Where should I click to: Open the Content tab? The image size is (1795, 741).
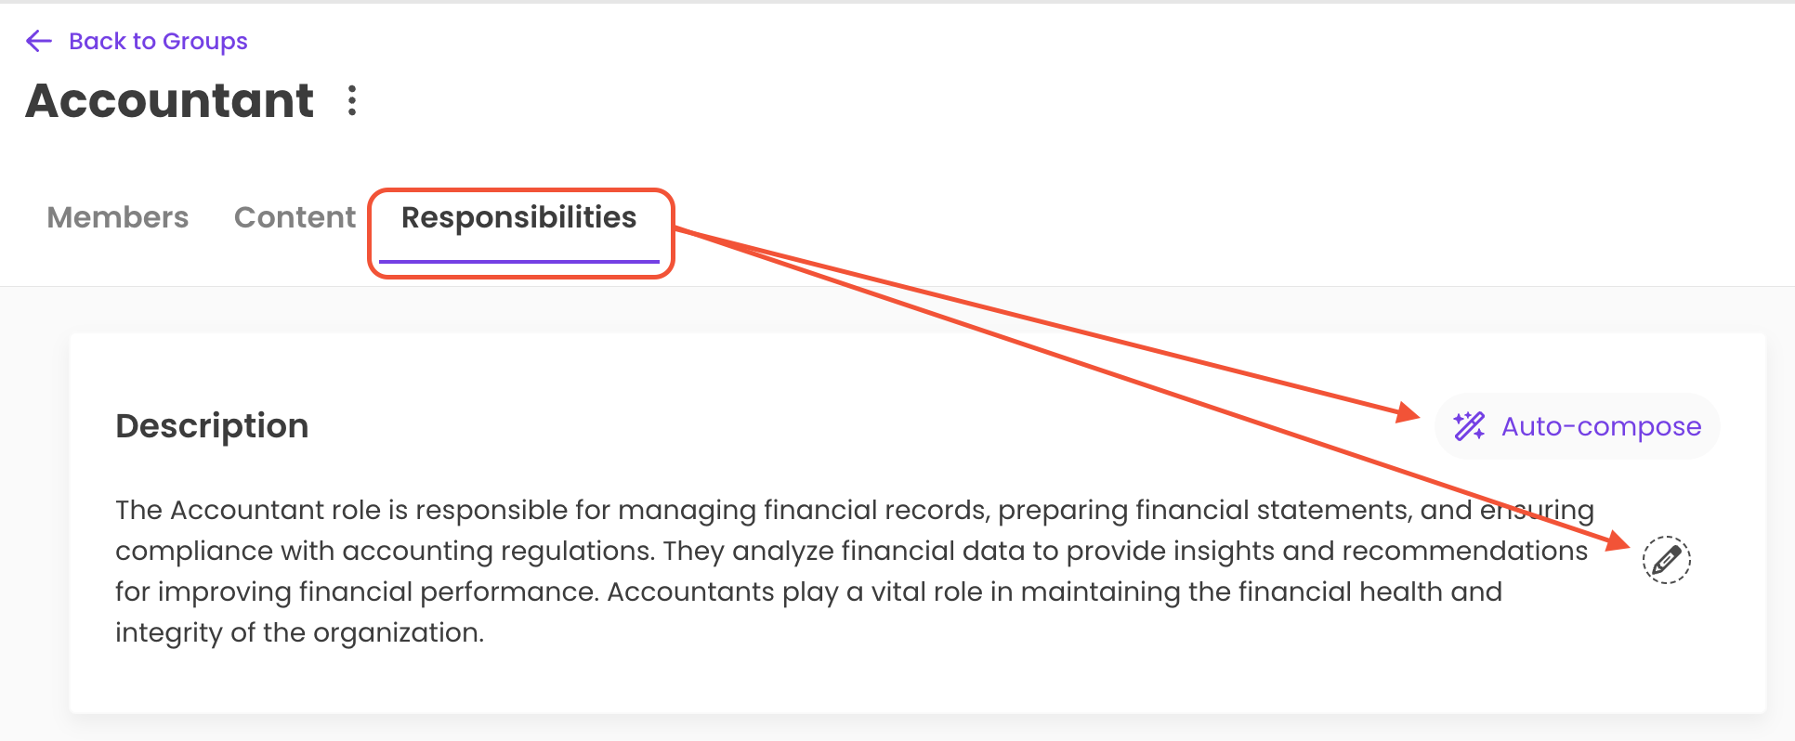(x=295, y=217)
